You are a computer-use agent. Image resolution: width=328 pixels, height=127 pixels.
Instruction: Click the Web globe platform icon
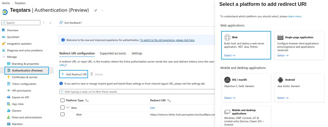[x=227, y=37]
